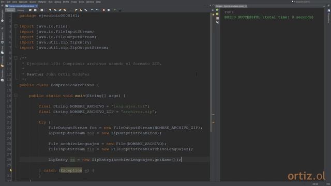Open the Edit menu
331x186 pixels.
click(x=8, y=2)
